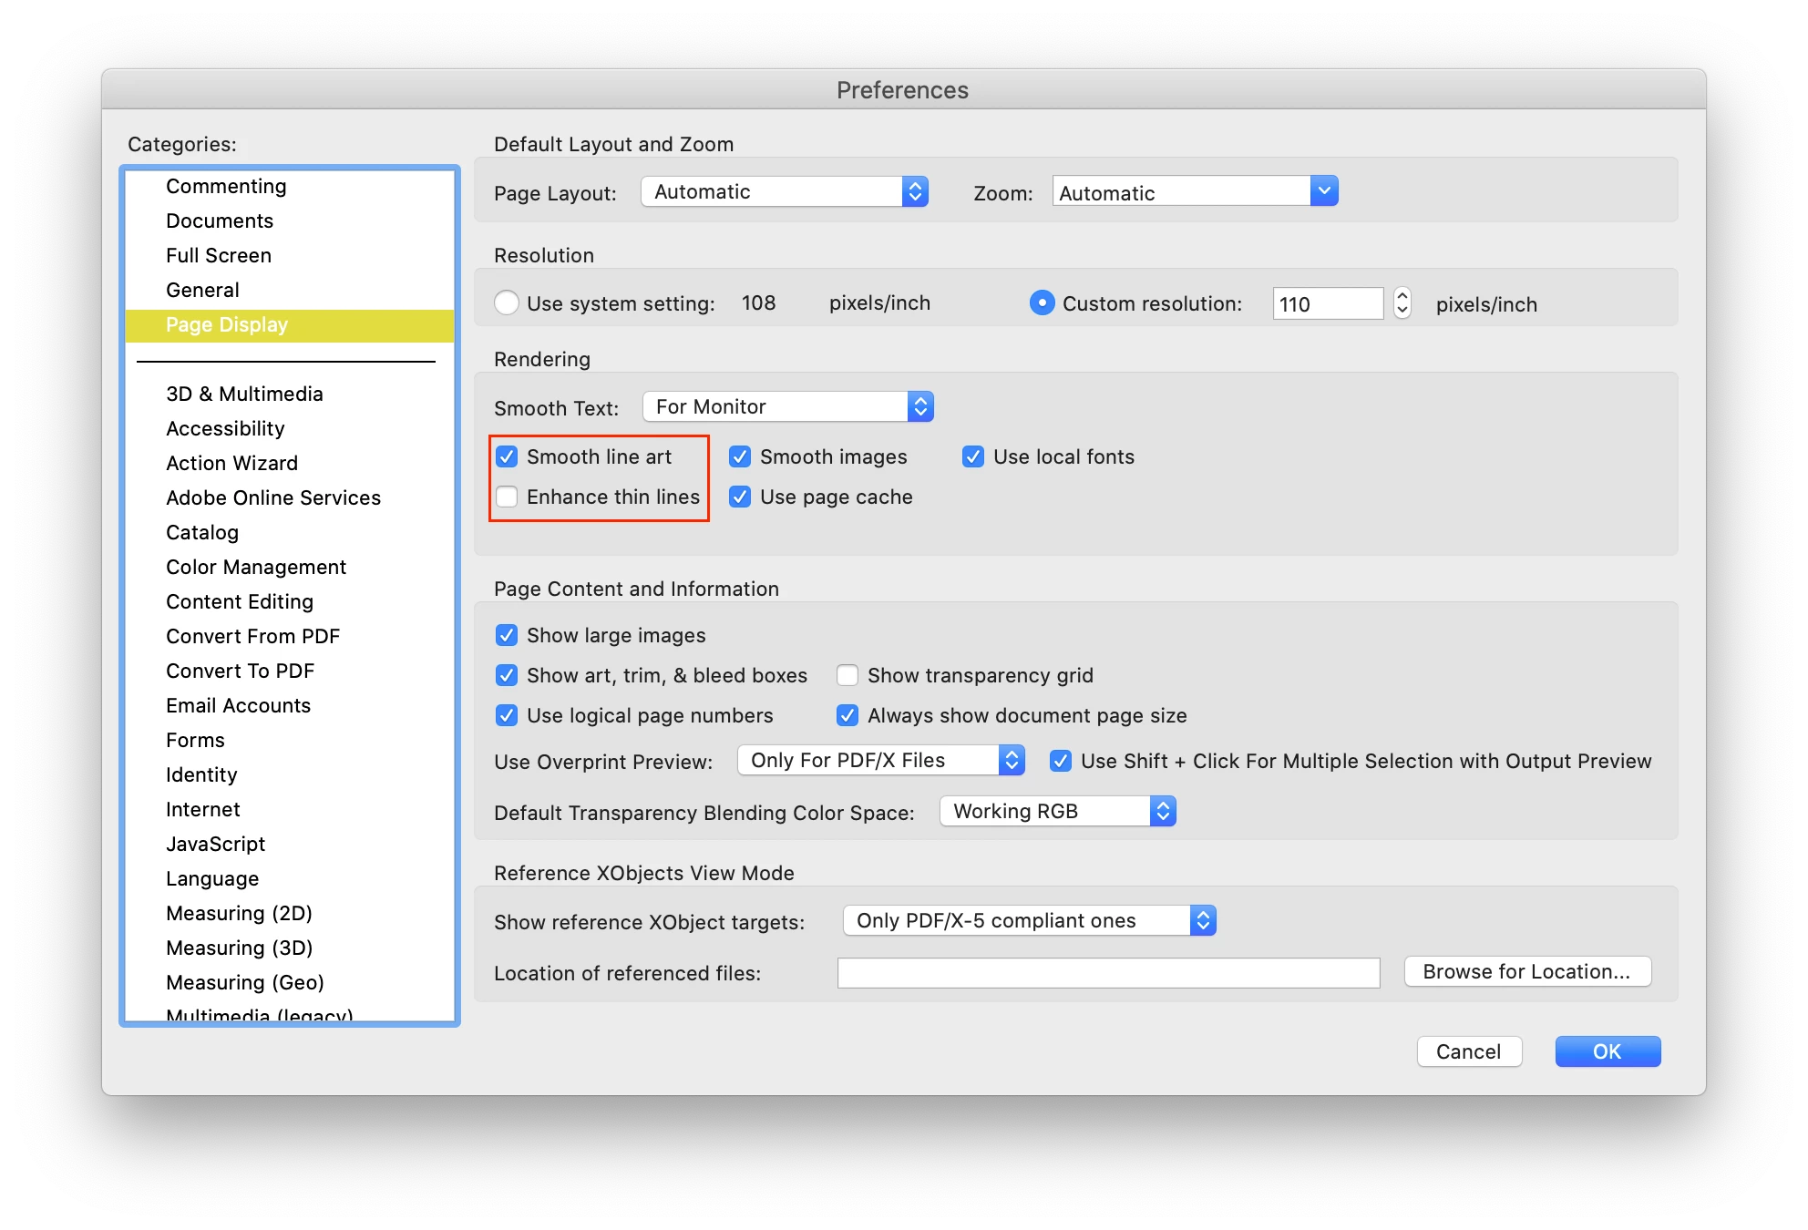Click Browse for Location button

click(1526, 971)
